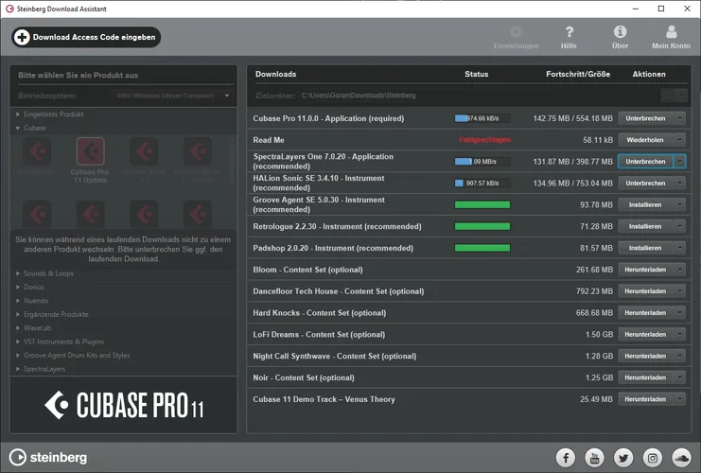Expand the Sounds & Loops category

(51, 273)
